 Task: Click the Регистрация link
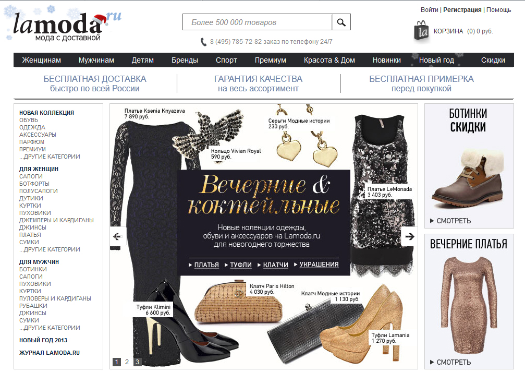(x=462, y=10)
